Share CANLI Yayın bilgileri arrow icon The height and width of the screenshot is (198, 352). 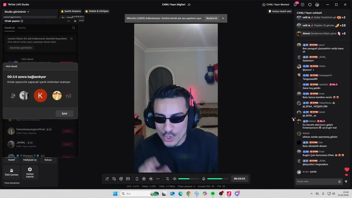click(x=189, y=5)
